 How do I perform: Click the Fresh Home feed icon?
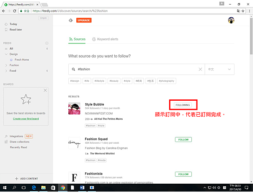point(11,60)
